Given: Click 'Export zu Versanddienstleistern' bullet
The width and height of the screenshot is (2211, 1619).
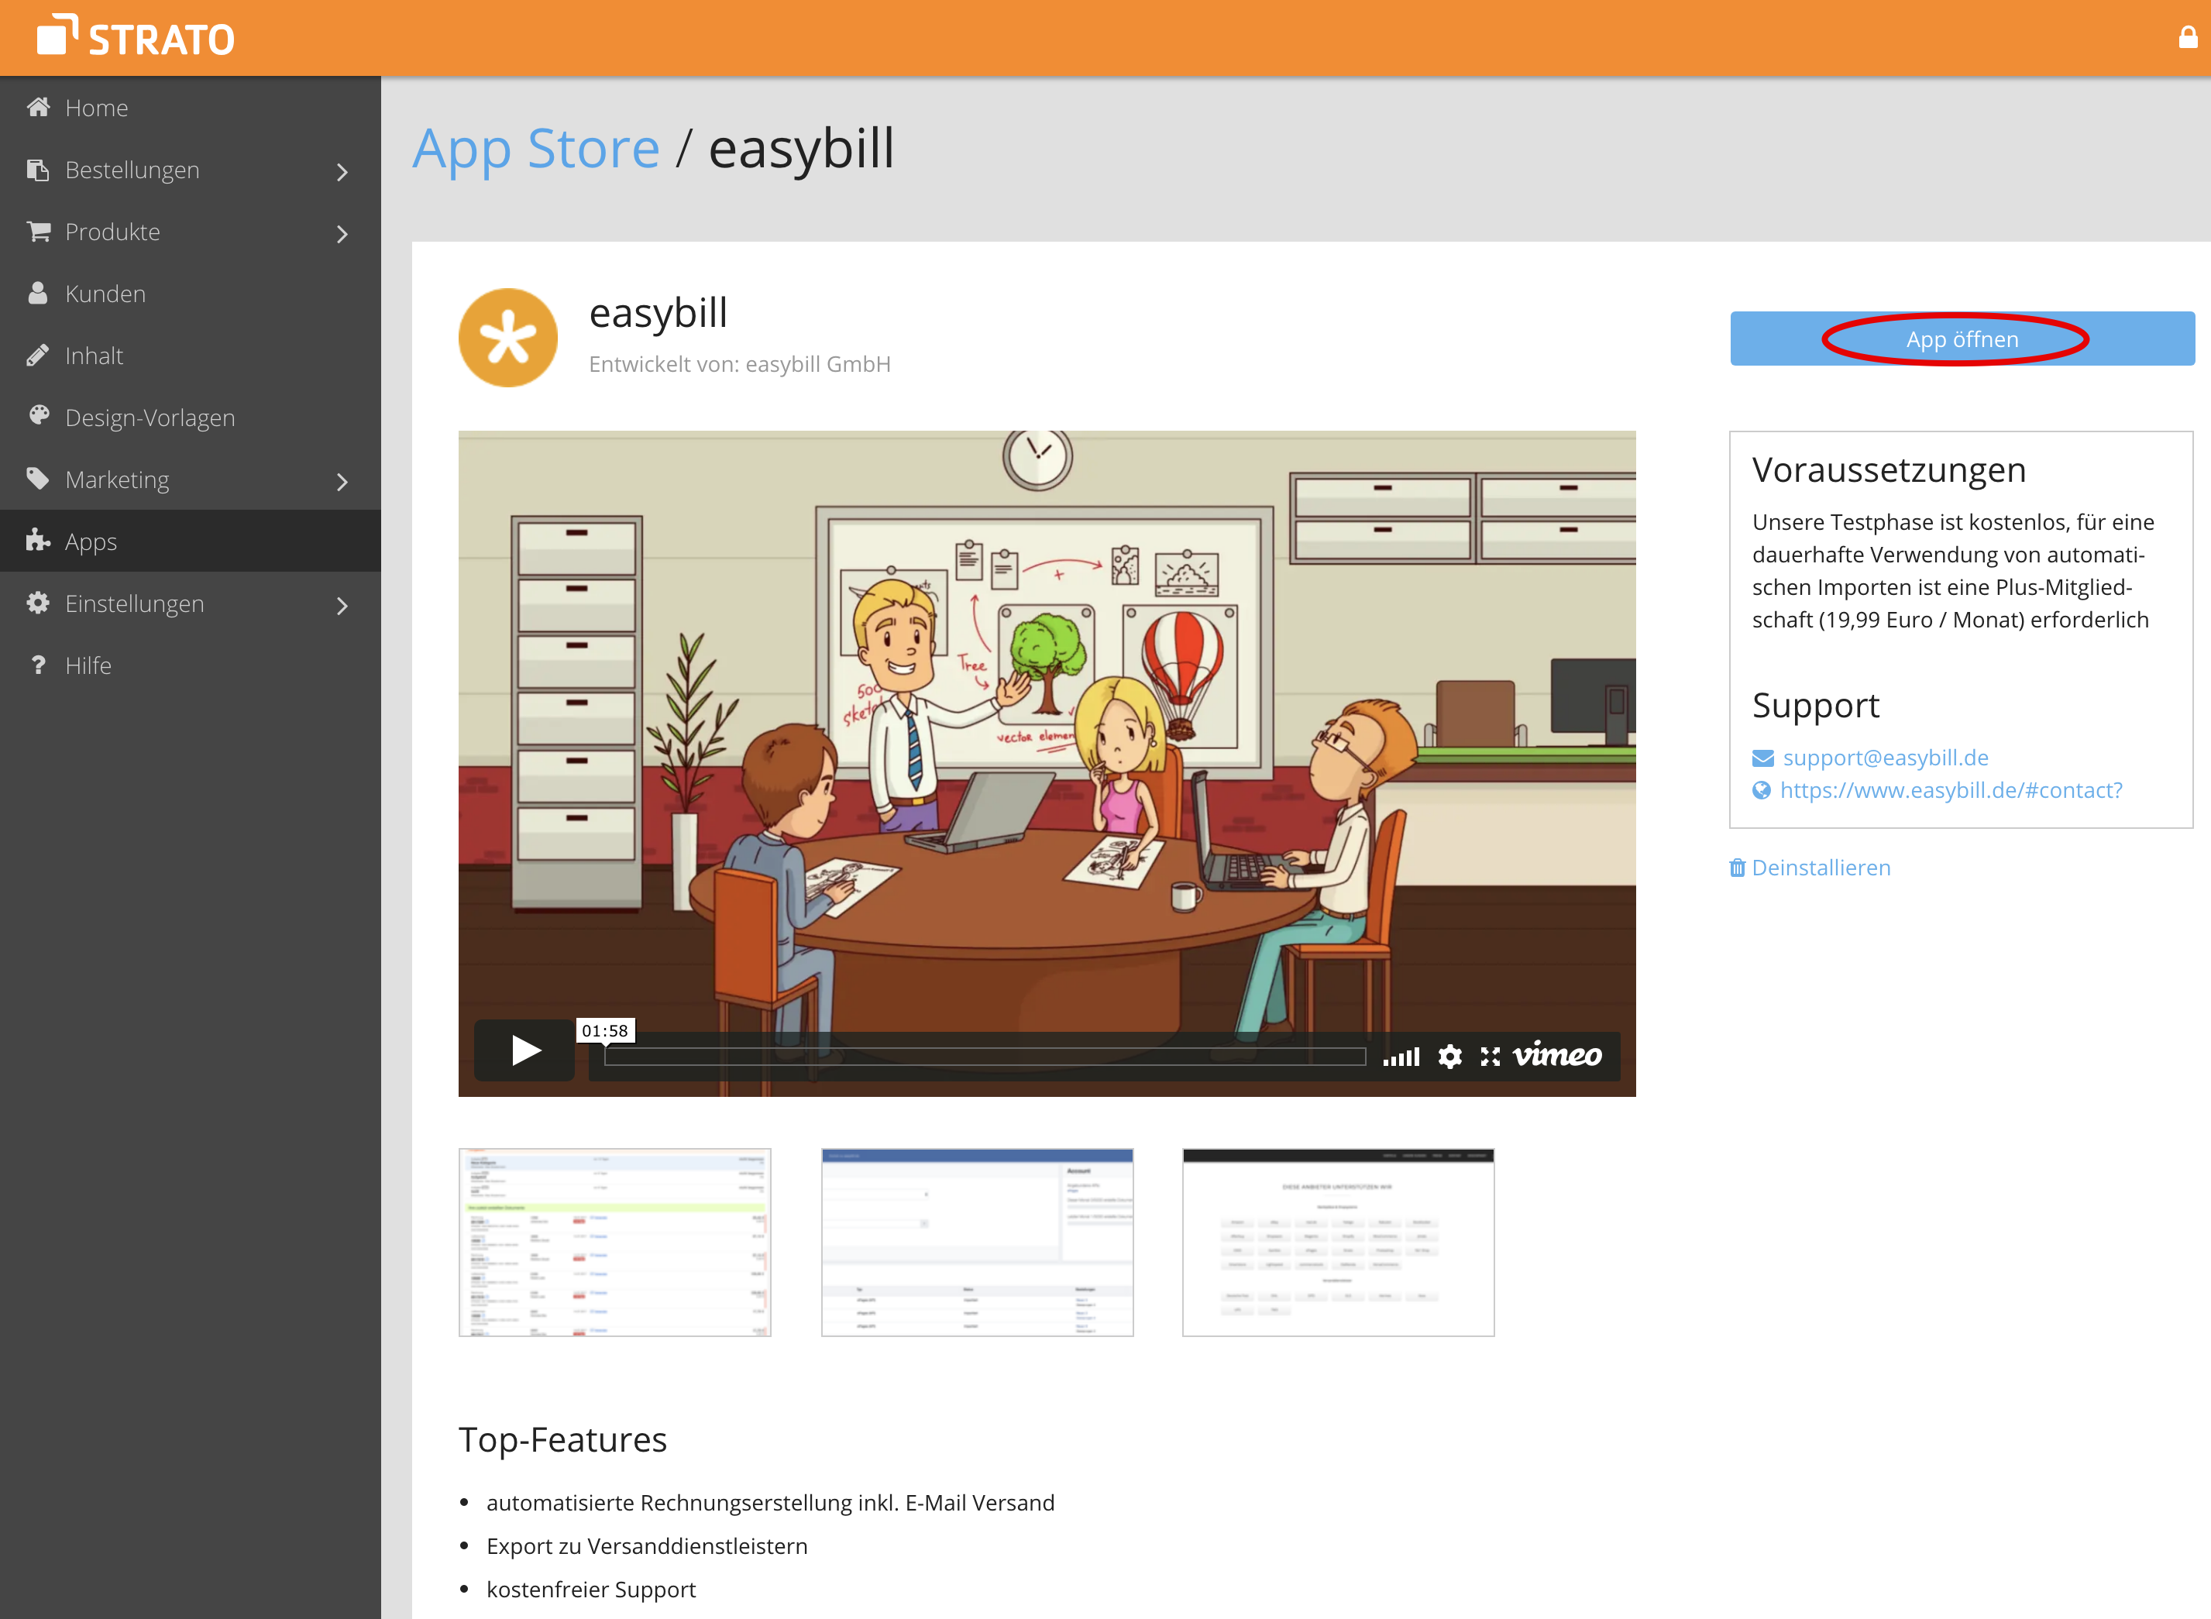Looking at the screenshot, I should pyautogui.click(x=647, y=1546).
